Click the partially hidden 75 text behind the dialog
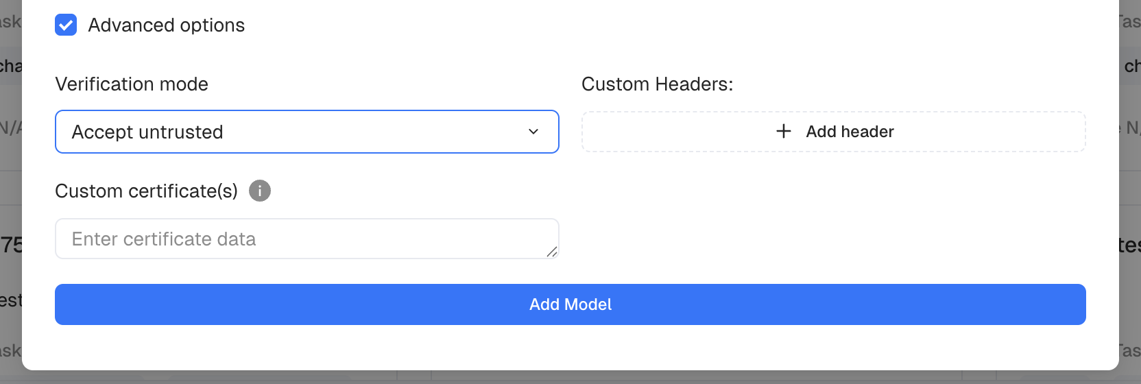The image size is (1141, 384). tap(10, 244)
